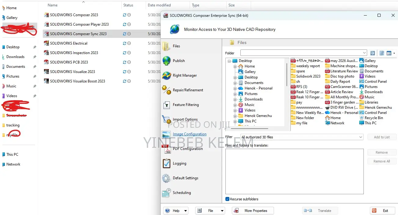The width and height of the screenshot is (398, 215).
Task: Select 'weekely report' folder in files list
Action: pyautogui.click(x=305, y=66)
